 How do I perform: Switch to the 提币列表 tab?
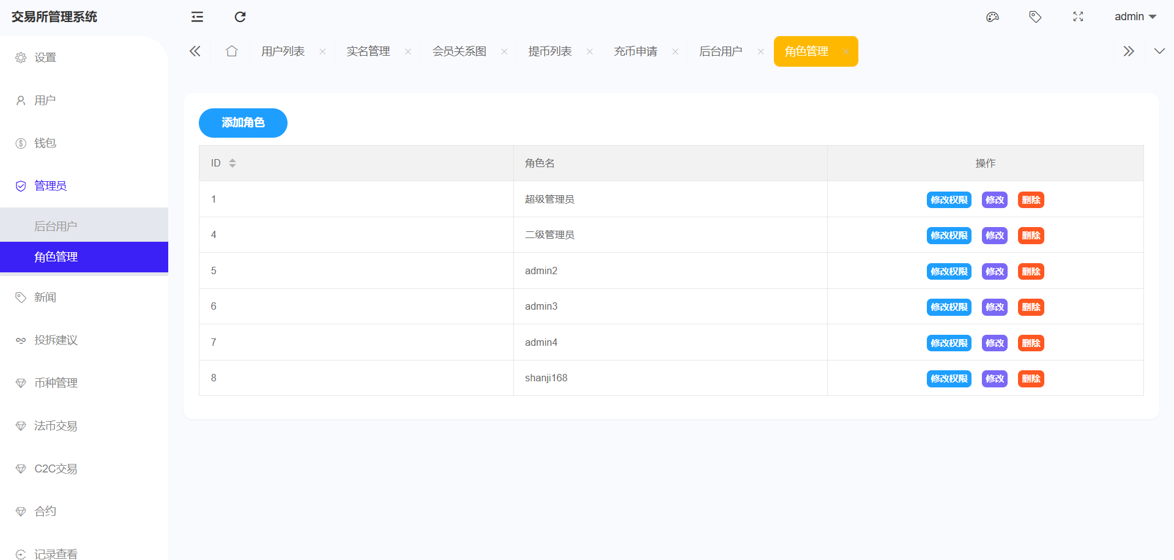tap(550, 51)
